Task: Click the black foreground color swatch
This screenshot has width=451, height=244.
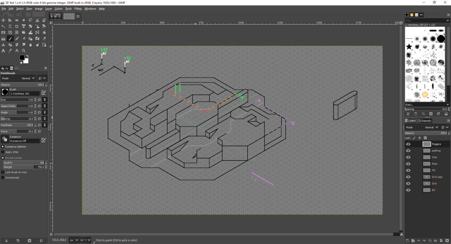Action: [x=22, y=57]
